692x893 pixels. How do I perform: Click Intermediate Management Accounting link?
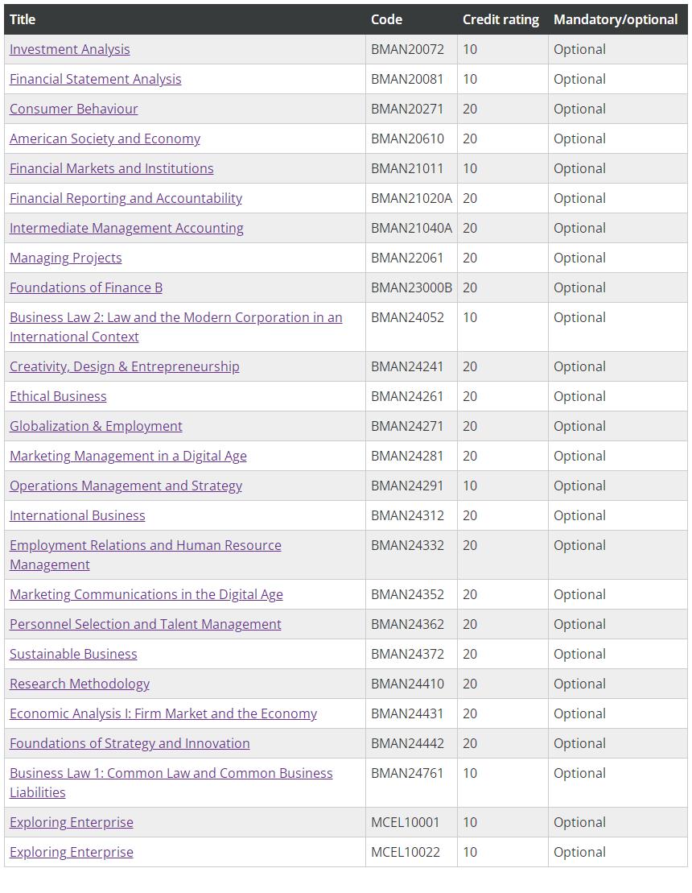pos(126,228)
